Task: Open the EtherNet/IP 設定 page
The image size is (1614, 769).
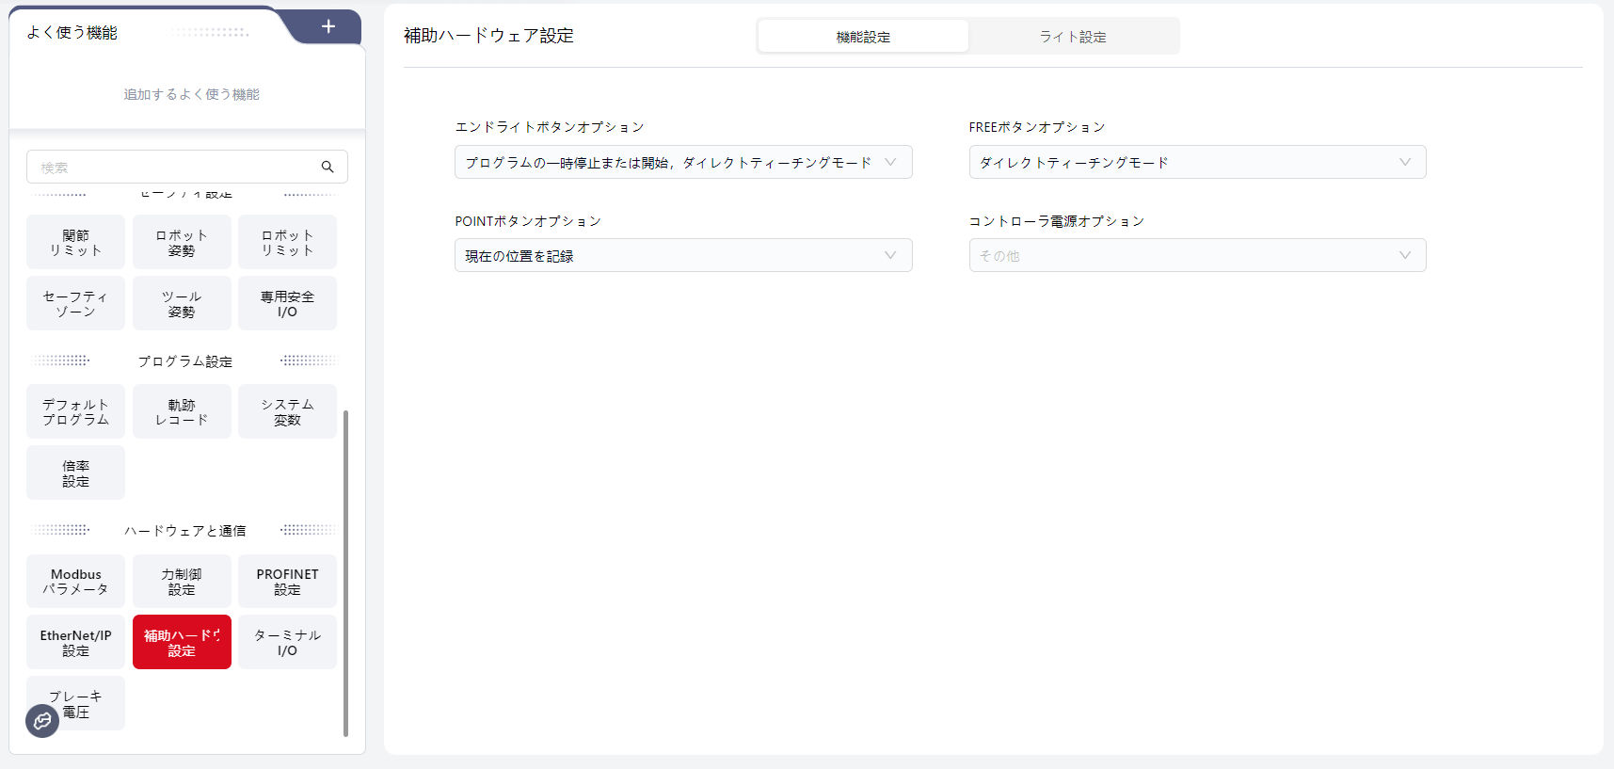Action: click(75, 643)
